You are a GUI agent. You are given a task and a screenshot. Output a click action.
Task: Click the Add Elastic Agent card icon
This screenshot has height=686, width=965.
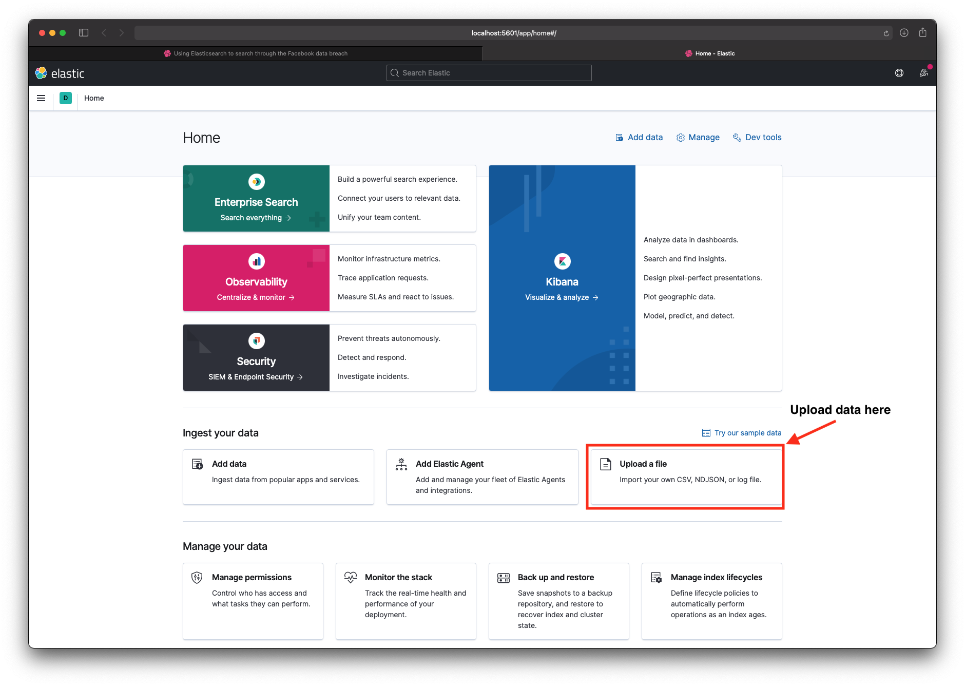[401, 464]
